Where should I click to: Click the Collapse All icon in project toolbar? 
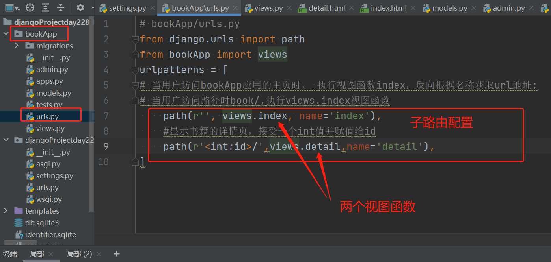(x=60, y=7)
